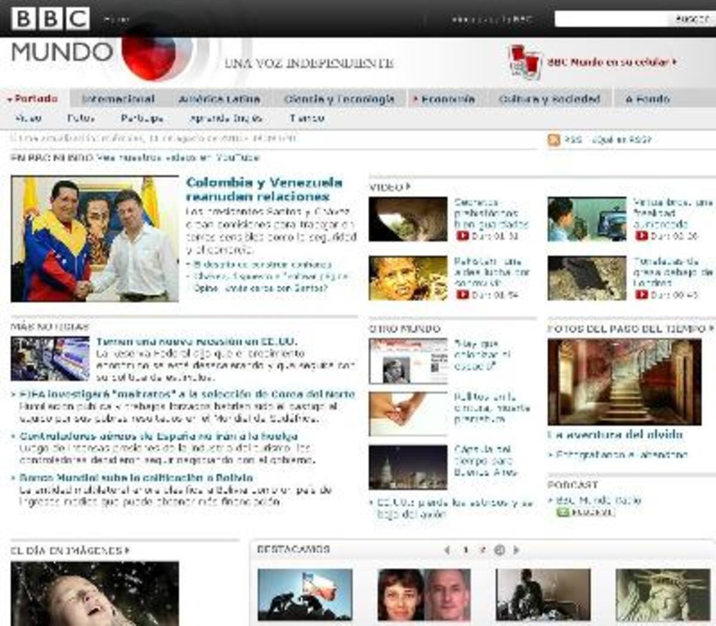Open the América Latina tab
The image size is (716, 626).
[x=219, y=99]
